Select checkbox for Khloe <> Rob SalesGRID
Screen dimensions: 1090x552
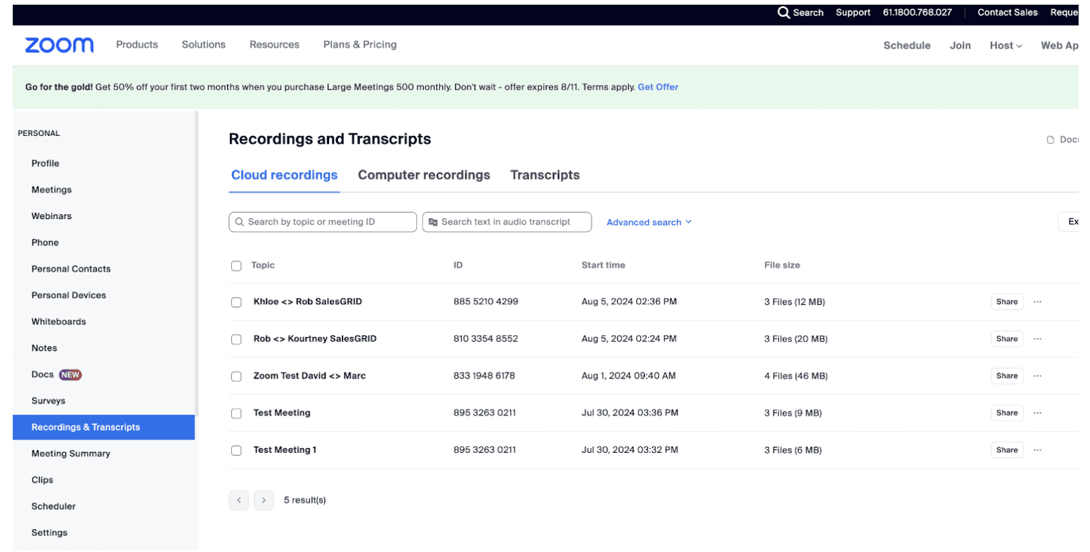tap(236, 302)
